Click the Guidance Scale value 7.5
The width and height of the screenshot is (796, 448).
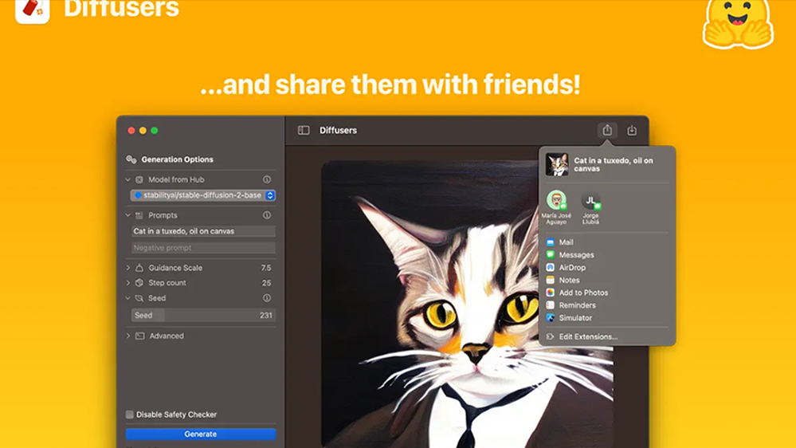click(x=266, y=268)
